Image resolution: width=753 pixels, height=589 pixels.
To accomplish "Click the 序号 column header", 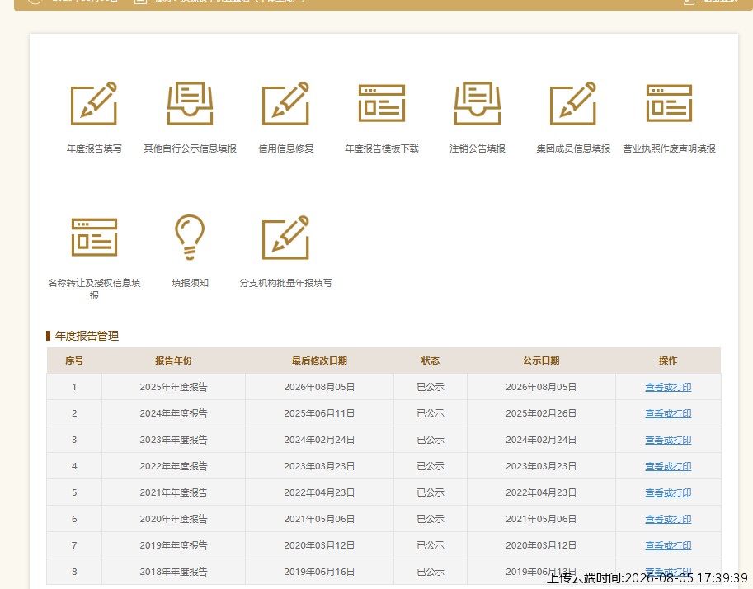I will (x=74, y=360).
